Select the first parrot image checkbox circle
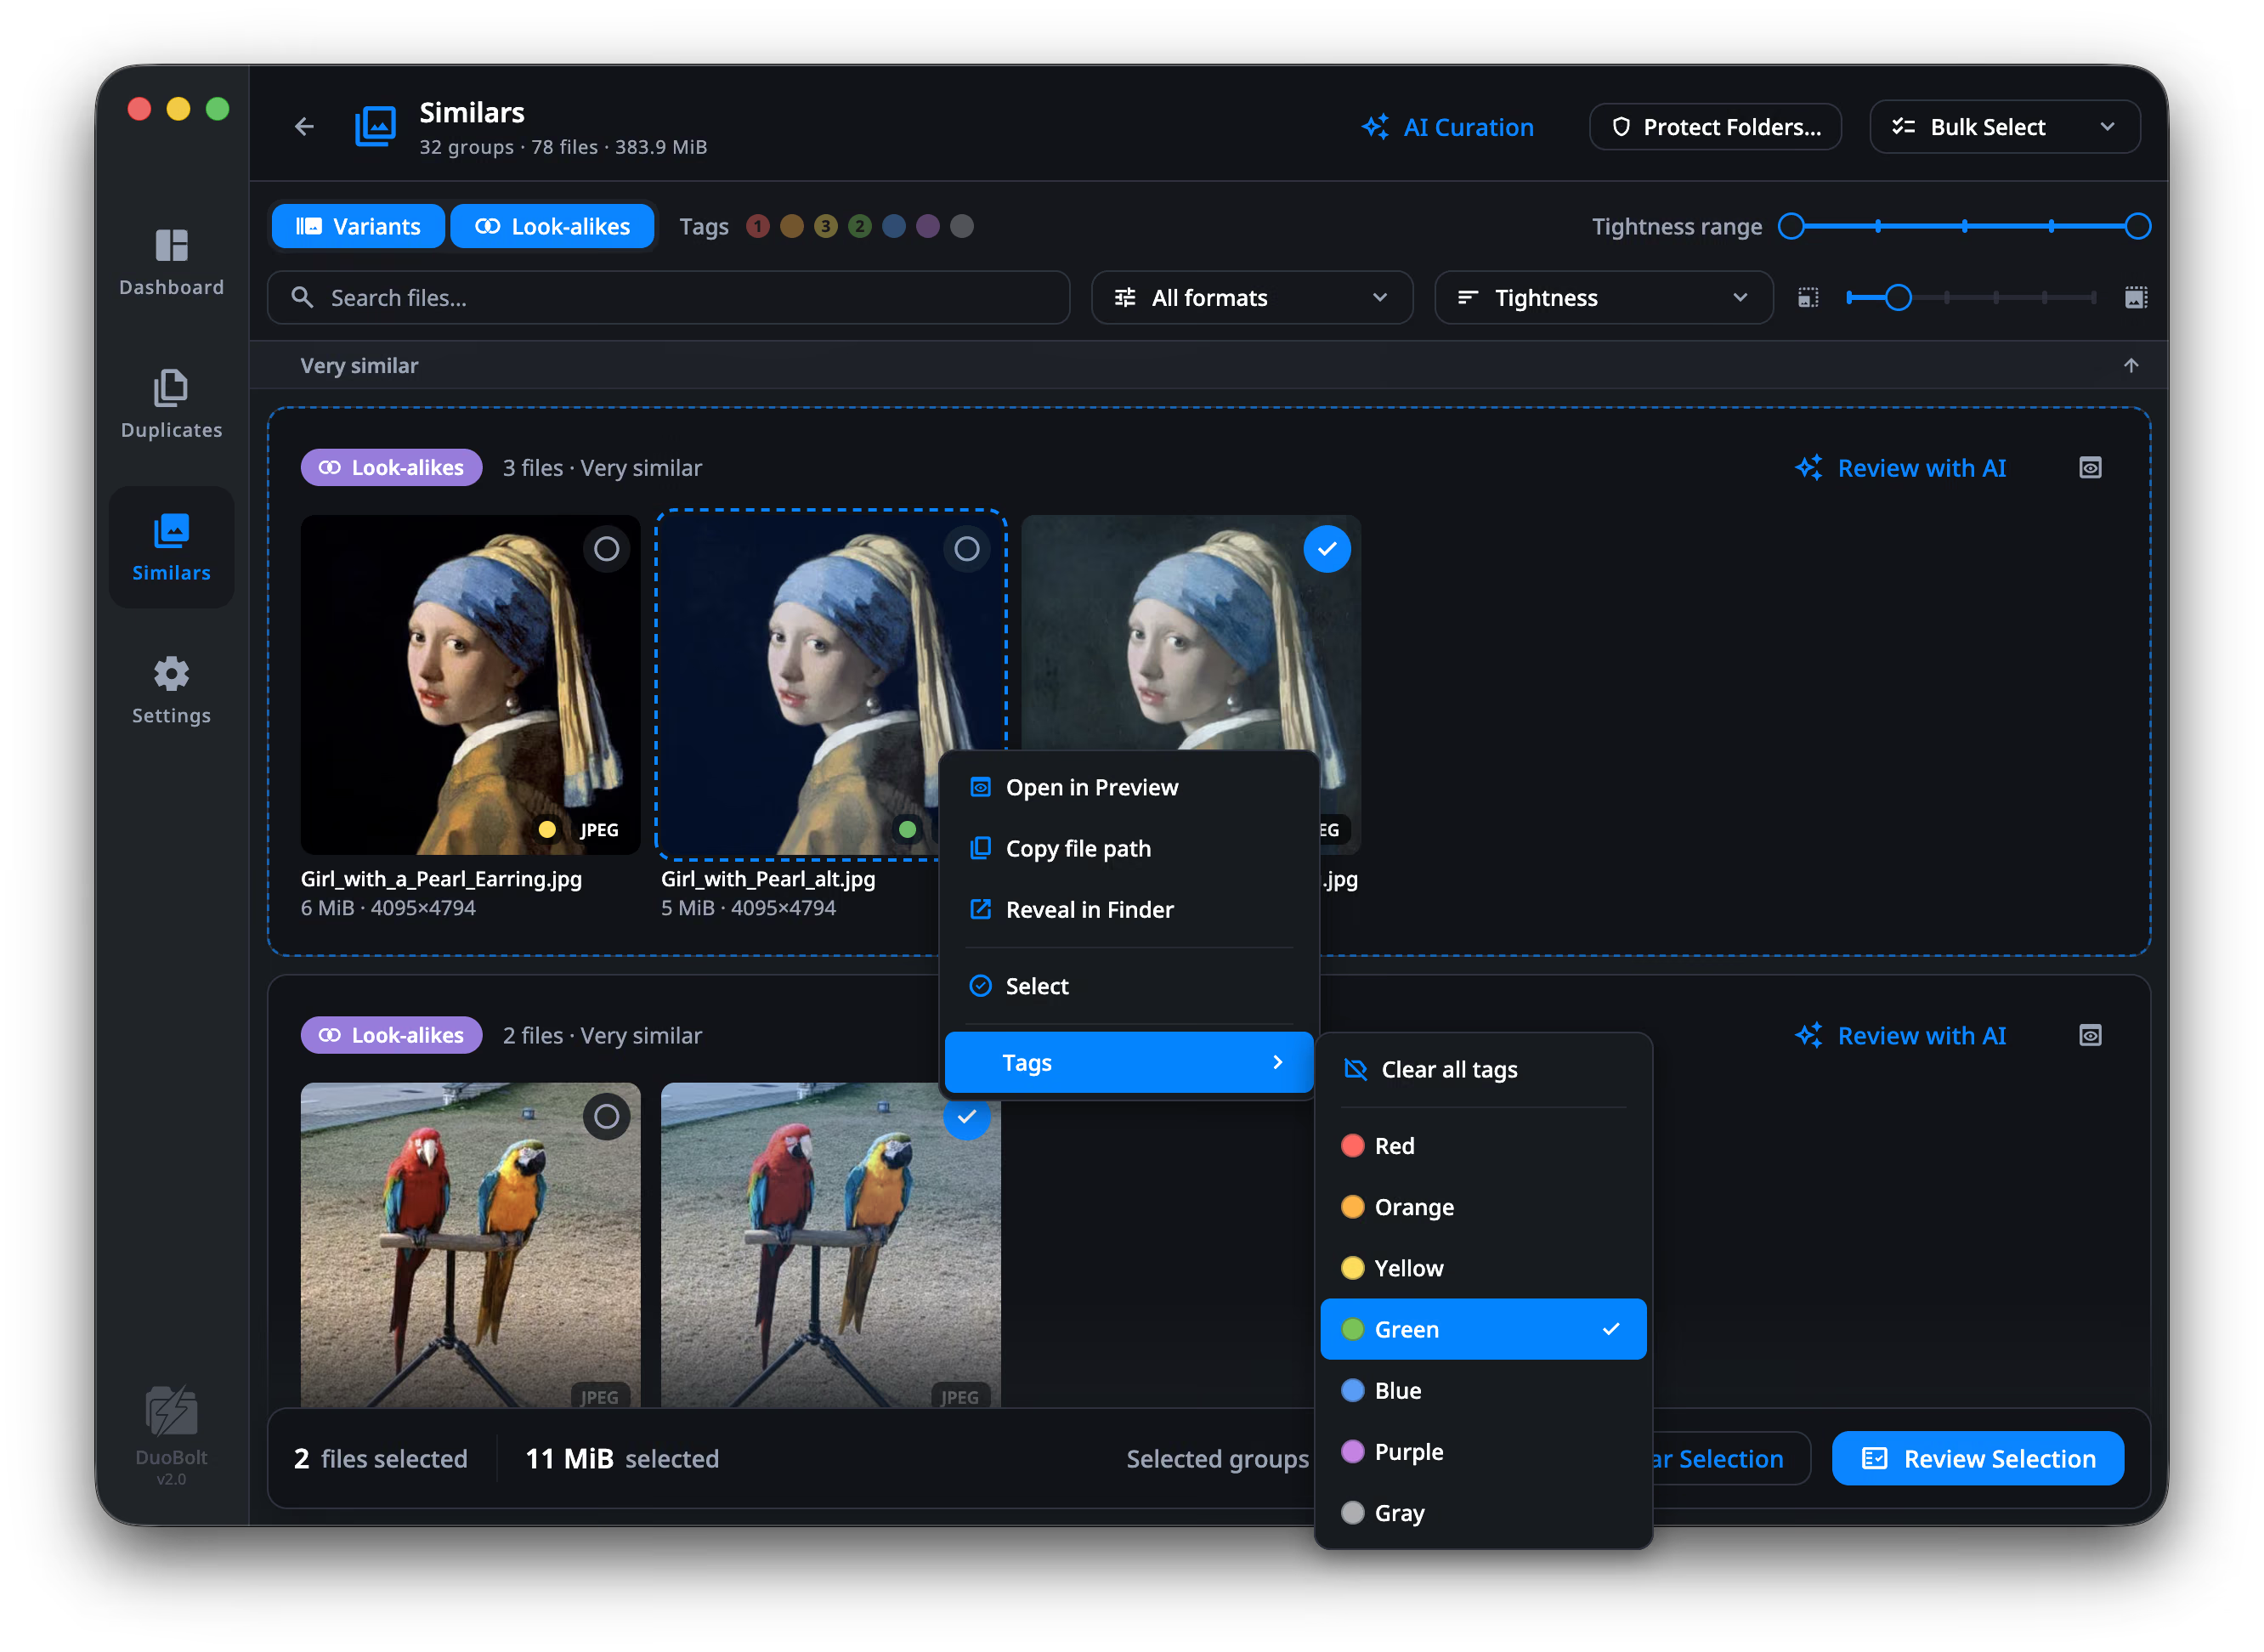Screen dimensions: 2264x1652 tap(606, 1116)
